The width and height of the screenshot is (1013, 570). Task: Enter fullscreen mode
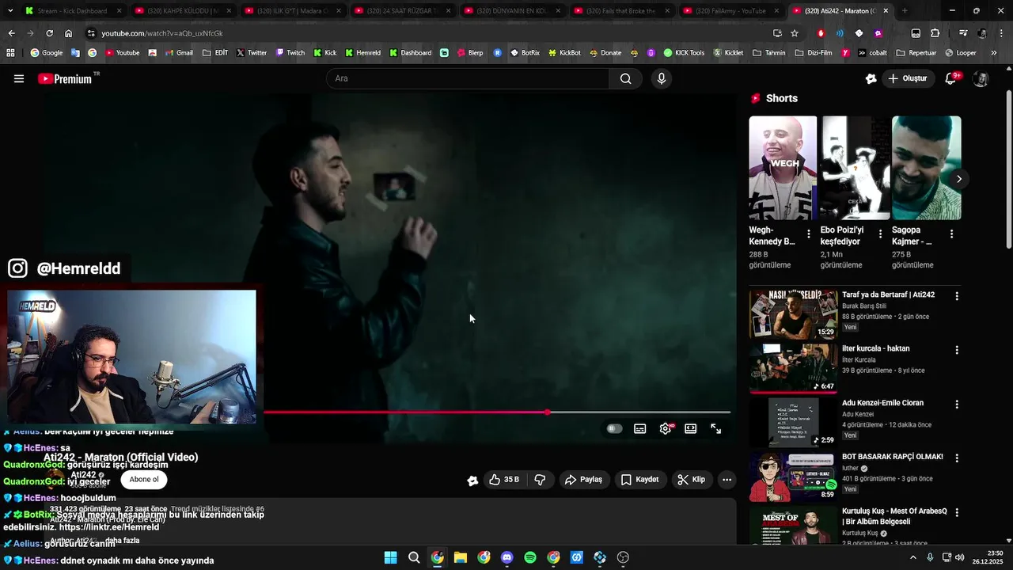click(x=716, y=428)
